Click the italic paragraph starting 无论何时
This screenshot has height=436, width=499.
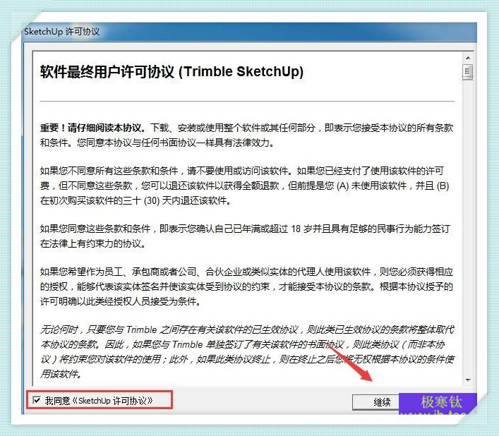(247, 352)
